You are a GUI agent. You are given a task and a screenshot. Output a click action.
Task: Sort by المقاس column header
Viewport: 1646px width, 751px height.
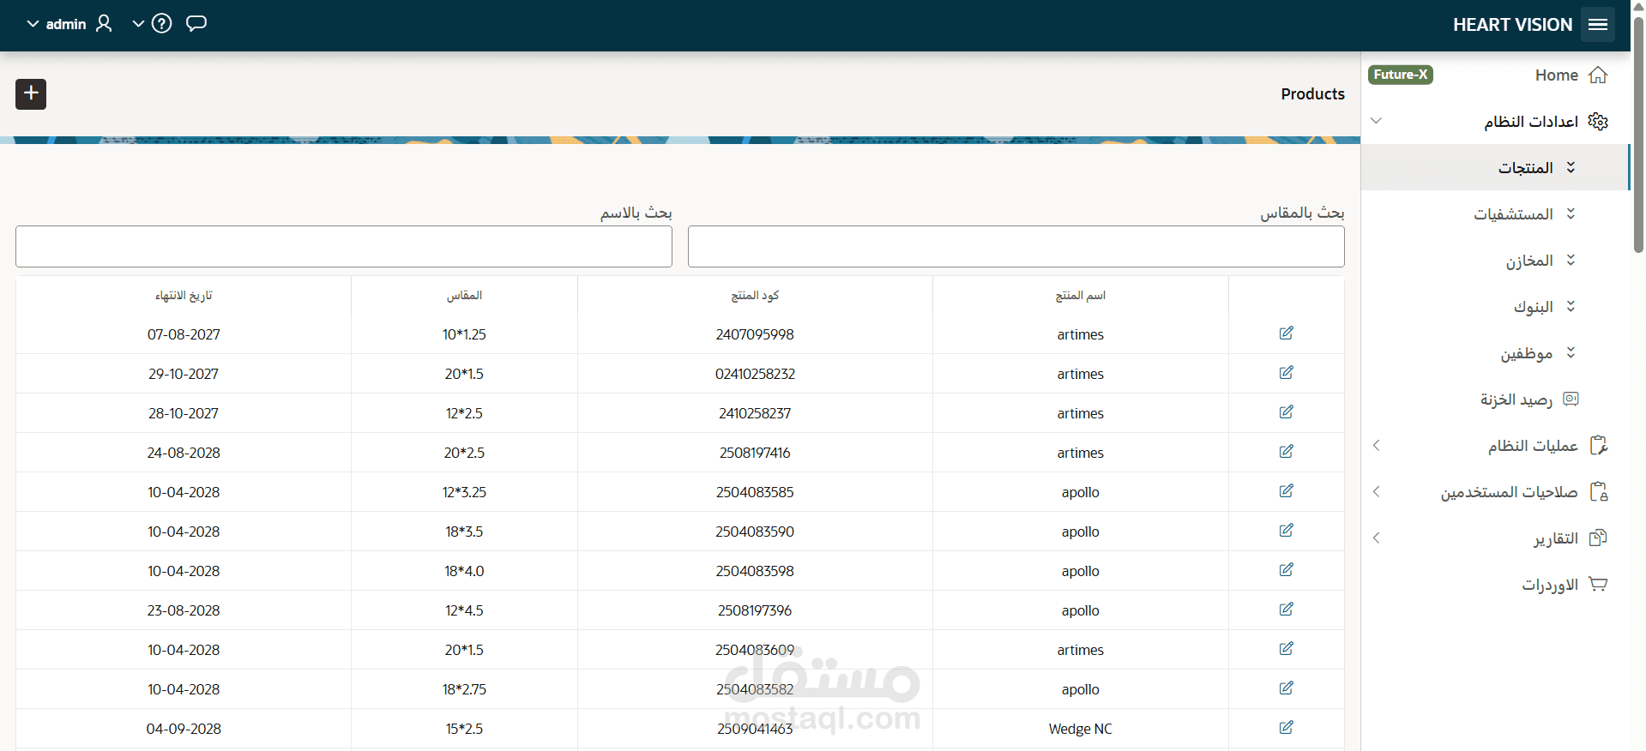click(464, 296)
